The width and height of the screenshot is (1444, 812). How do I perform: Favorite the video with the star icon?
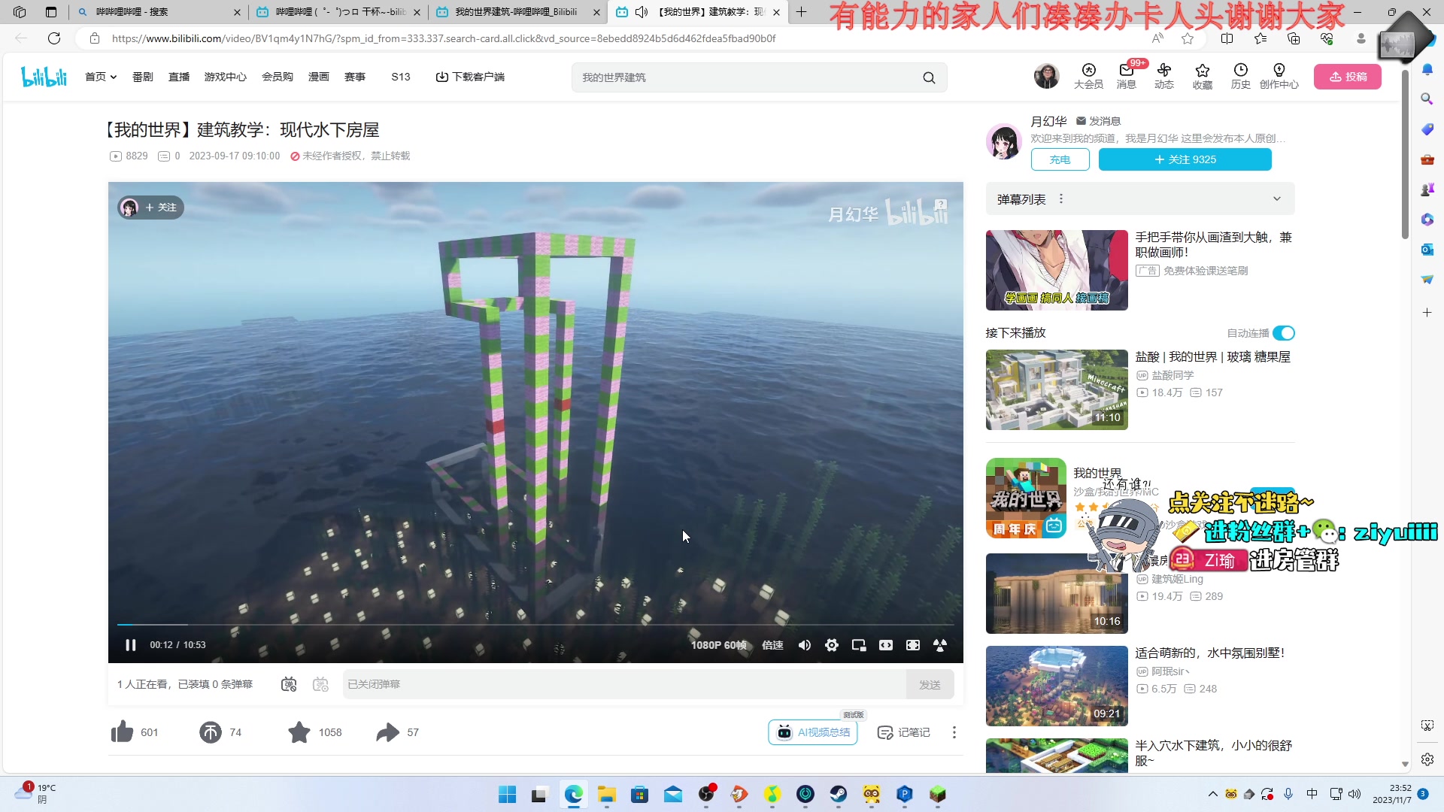299,732
